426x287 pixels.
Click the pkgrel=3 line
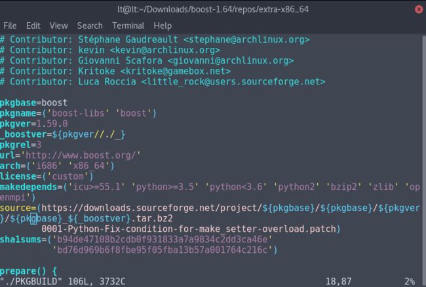click(x=21, y=145)
